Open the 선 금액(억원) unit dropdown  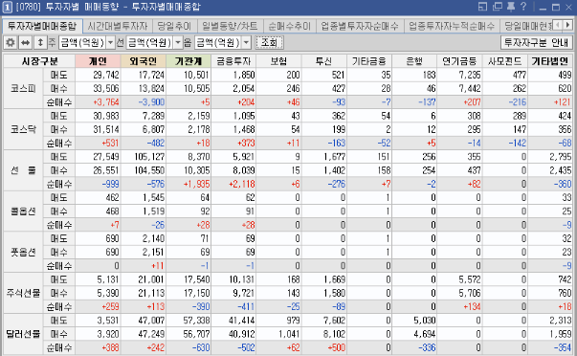(178, 43)
